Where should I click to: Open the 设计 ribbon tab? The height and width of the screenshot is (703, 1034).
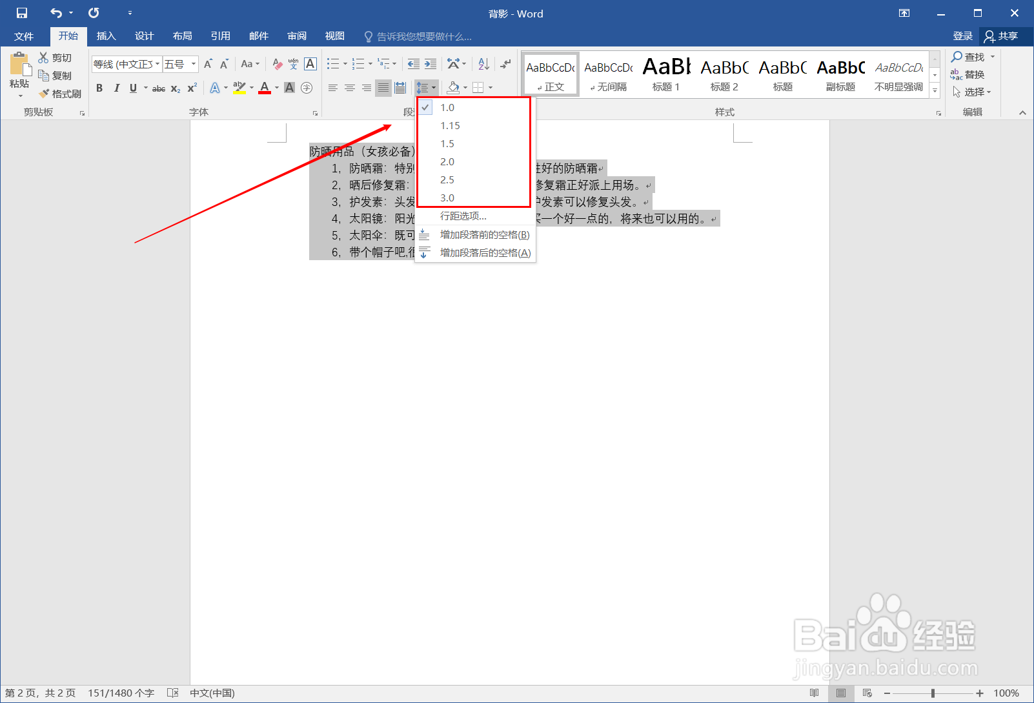(x=144, y=36)
